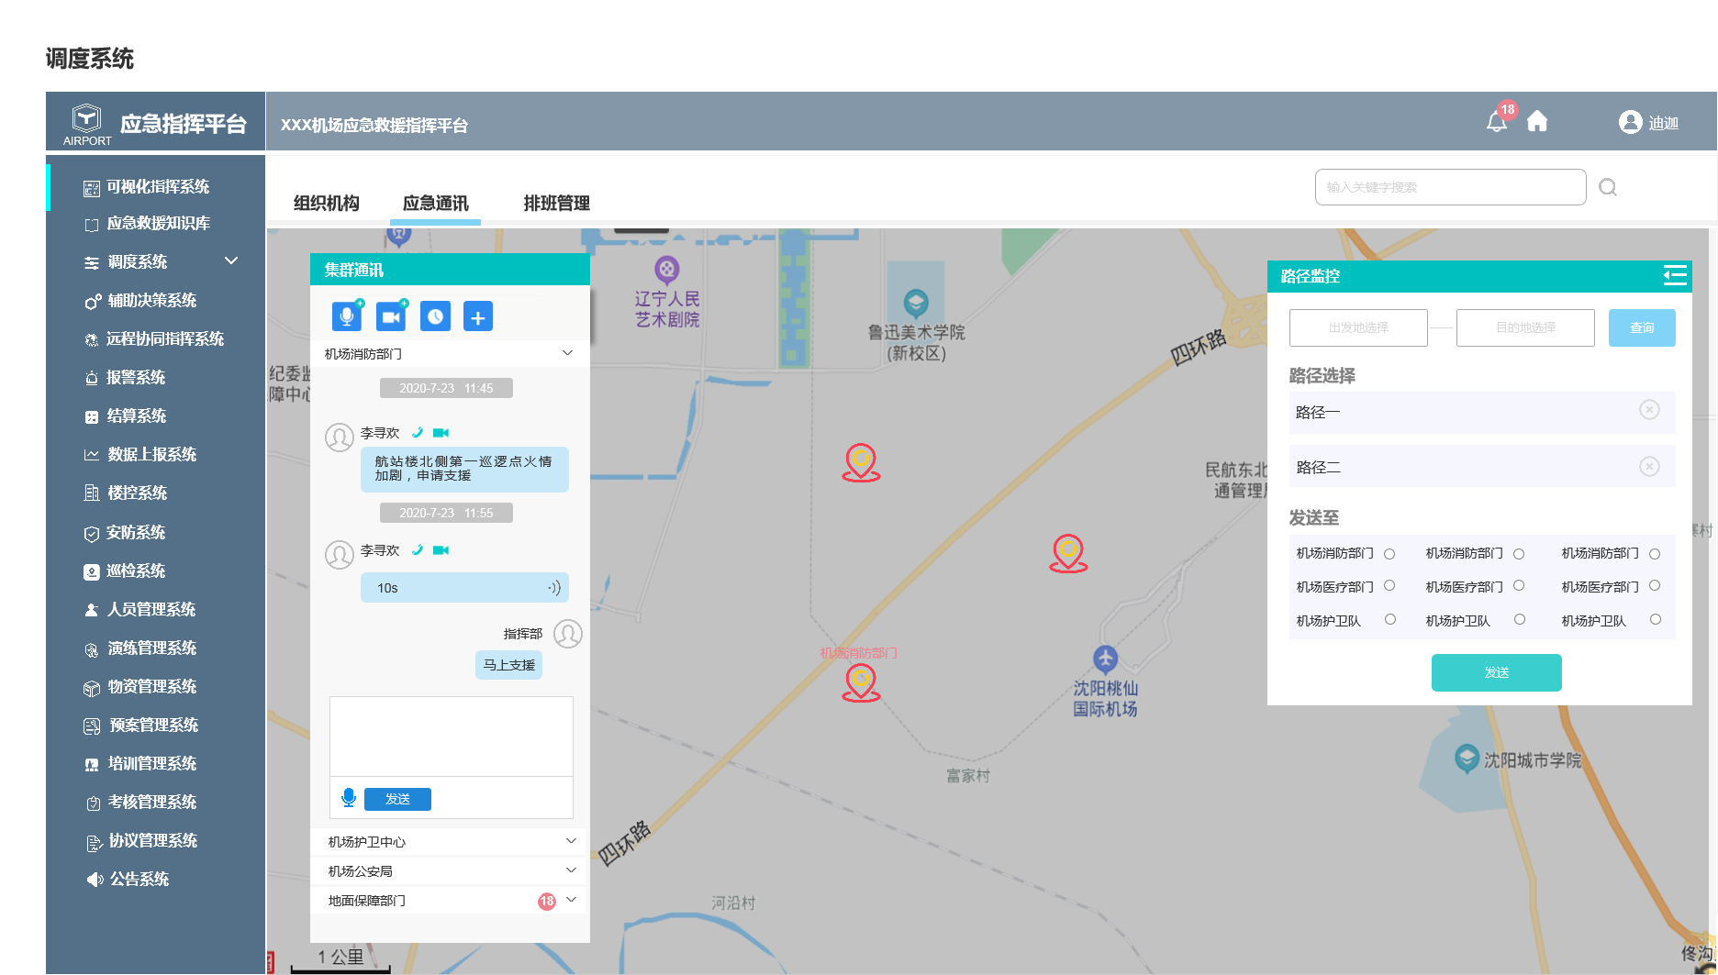Viewport: 1718px width, 975px height.
Task: Collapse the route monitoring panel icon
Action: [1675, 275]
